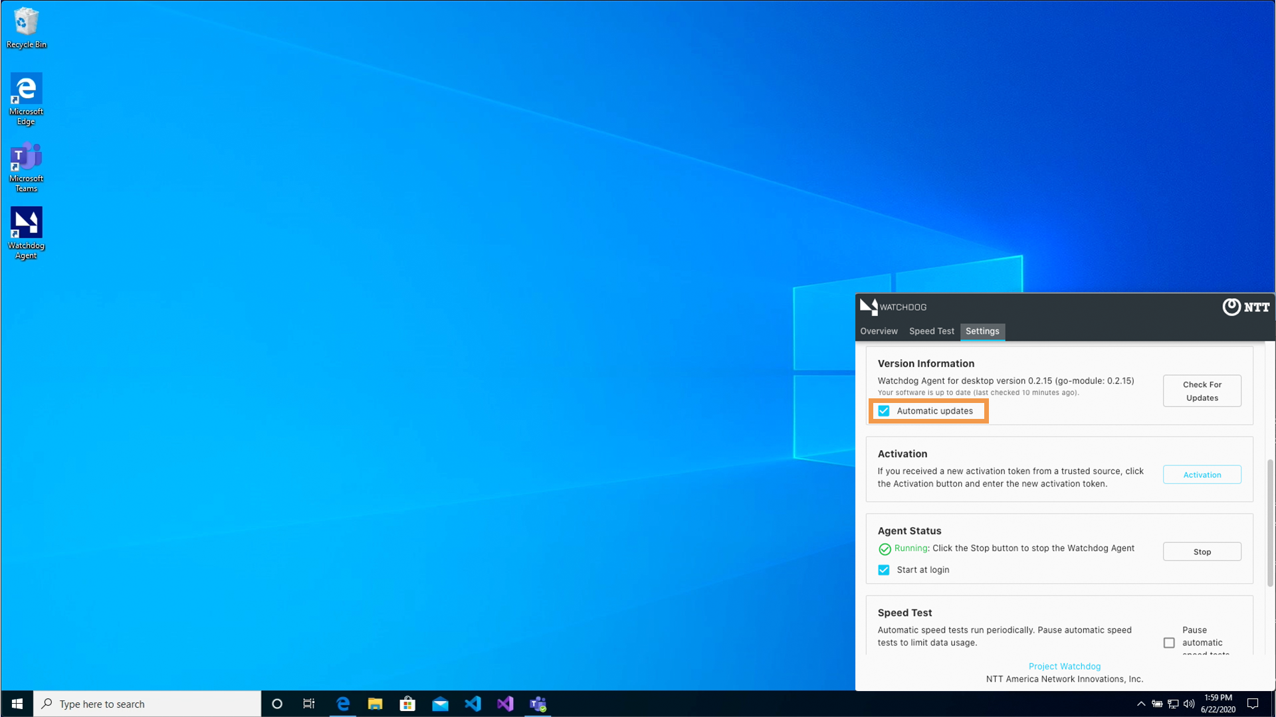Check the Pause automatic speed tests box

pyautogui.click(x=1169, y=643)
